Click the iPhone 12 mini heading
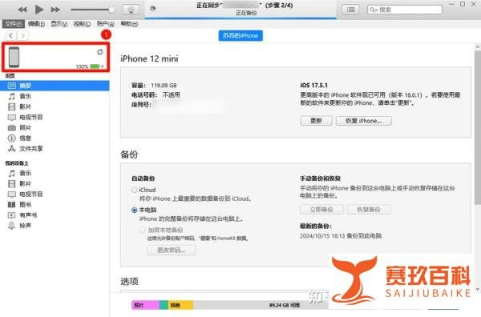481x317 pixels. click(149, 58)
